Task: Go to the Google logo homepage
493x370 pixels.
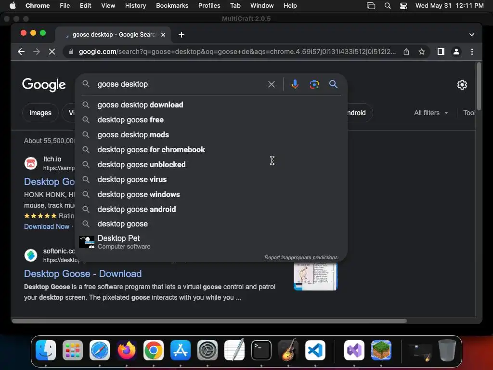Action: tap(44, 84)
